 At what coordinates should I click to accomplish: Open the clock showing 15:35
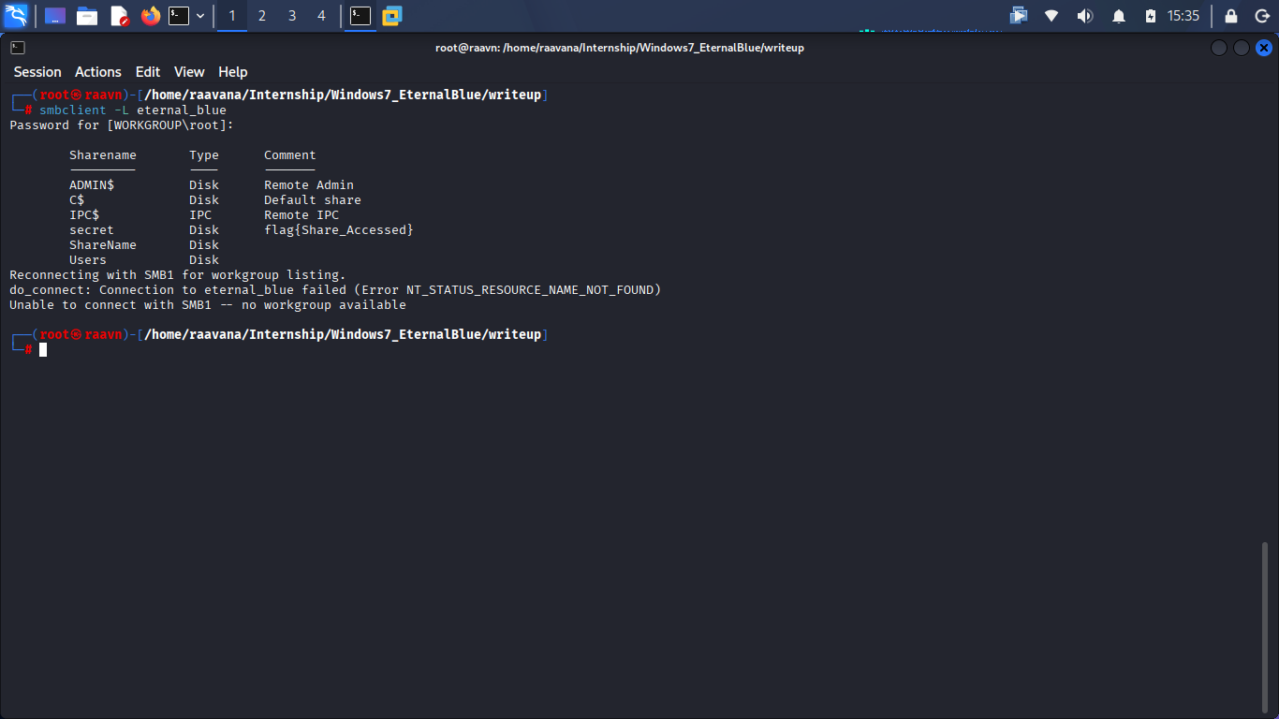point(1183,16)
